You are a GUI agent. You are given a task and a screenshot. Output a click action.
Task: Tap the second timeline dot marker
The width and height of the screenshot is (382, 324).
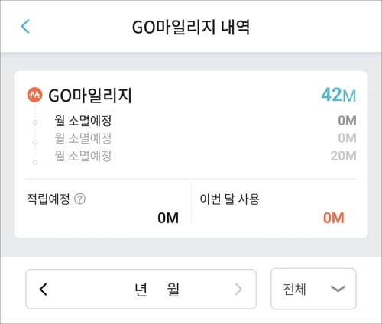point(35,142)
